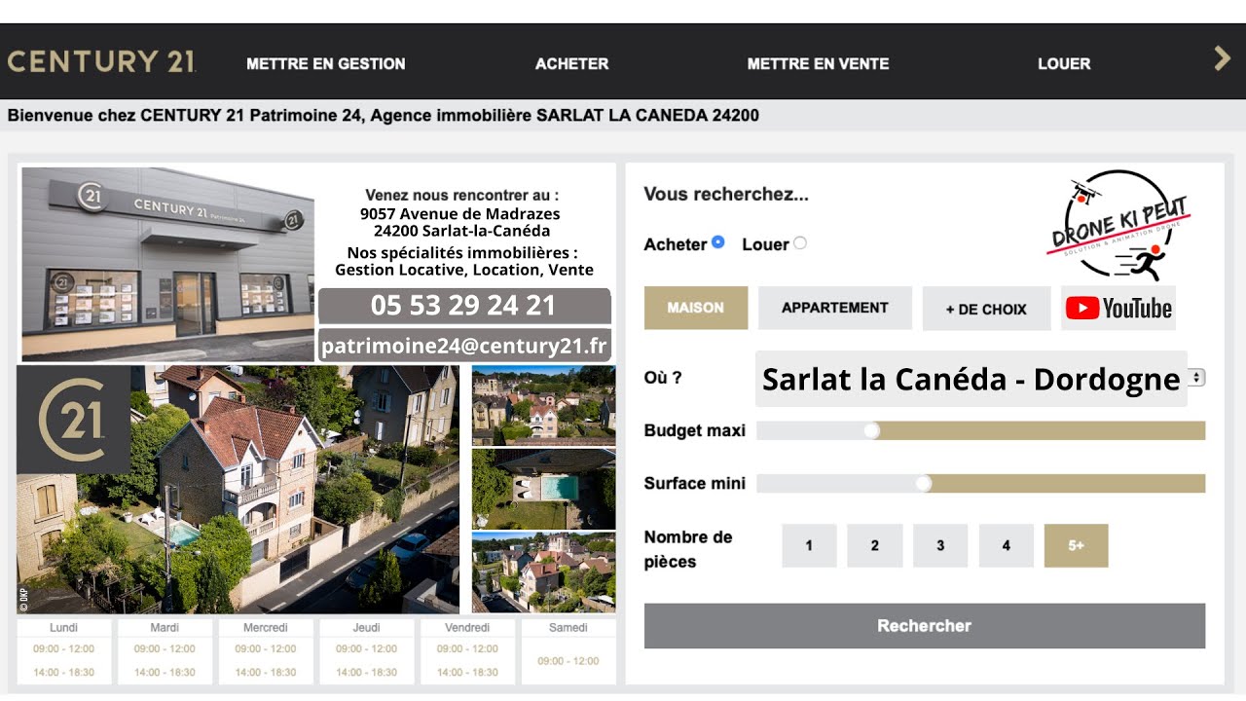Select 4 rooms option
This screenshot has height=701, width=1246.
tap(1006, 545)
